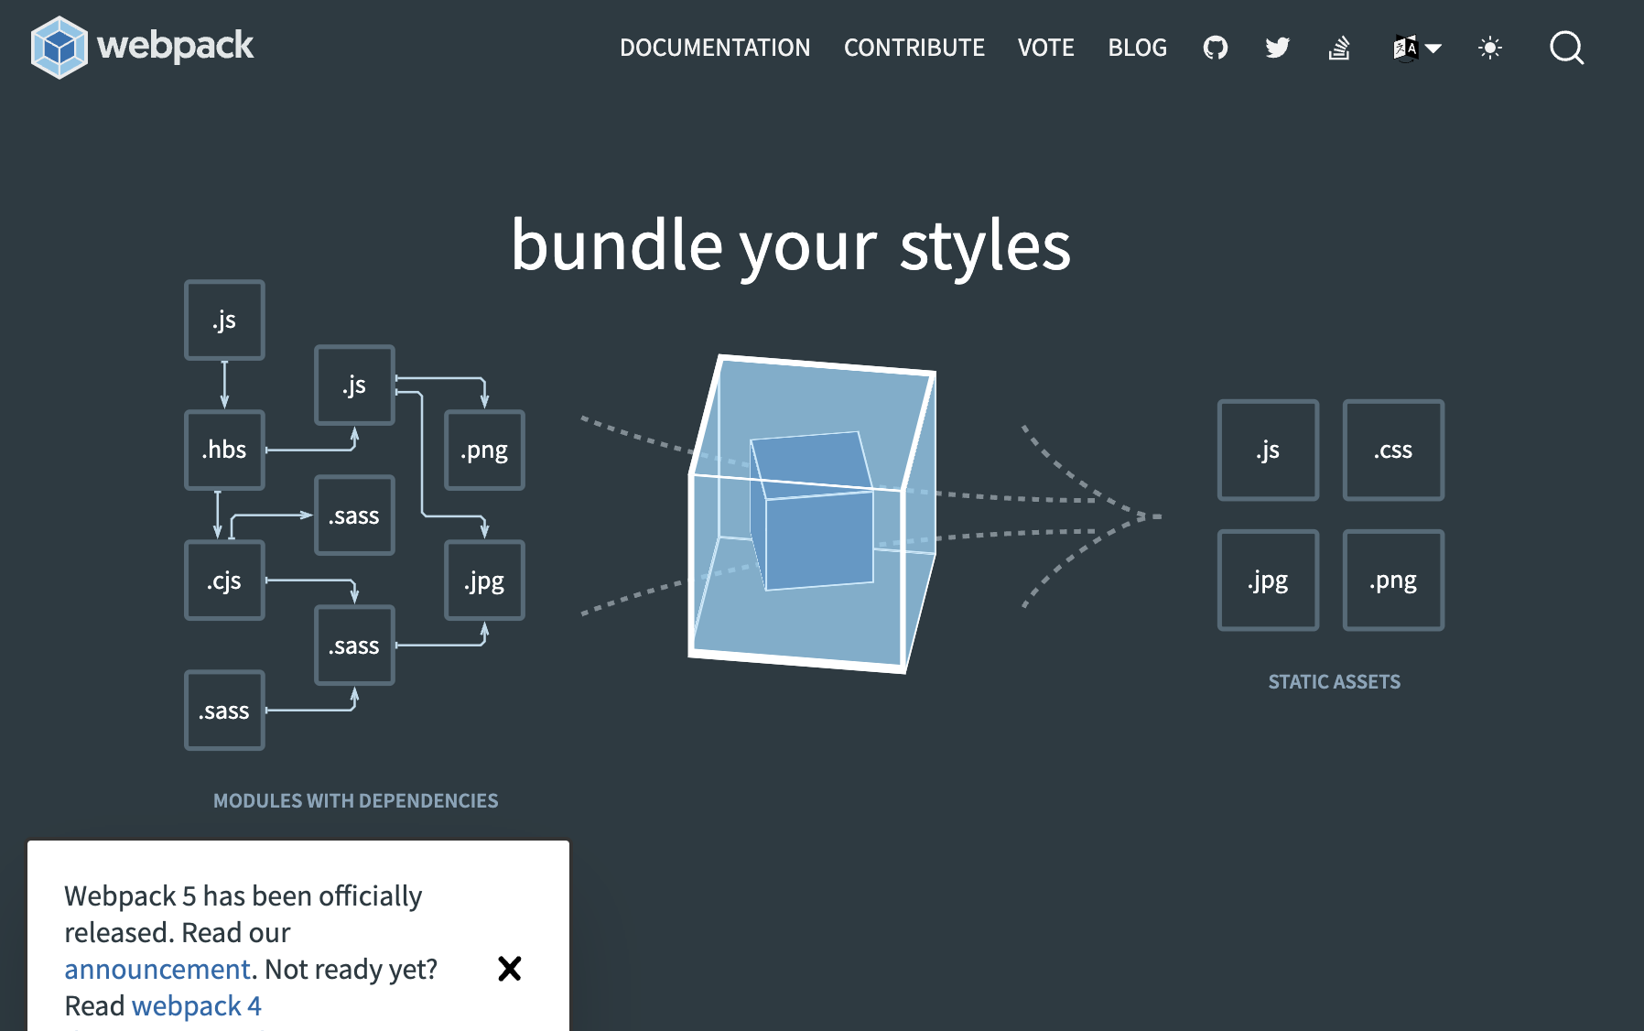This screenshot has width=1644, height=1031.
Task: Open the GitHub repository icon
Action: point(1216,48)
